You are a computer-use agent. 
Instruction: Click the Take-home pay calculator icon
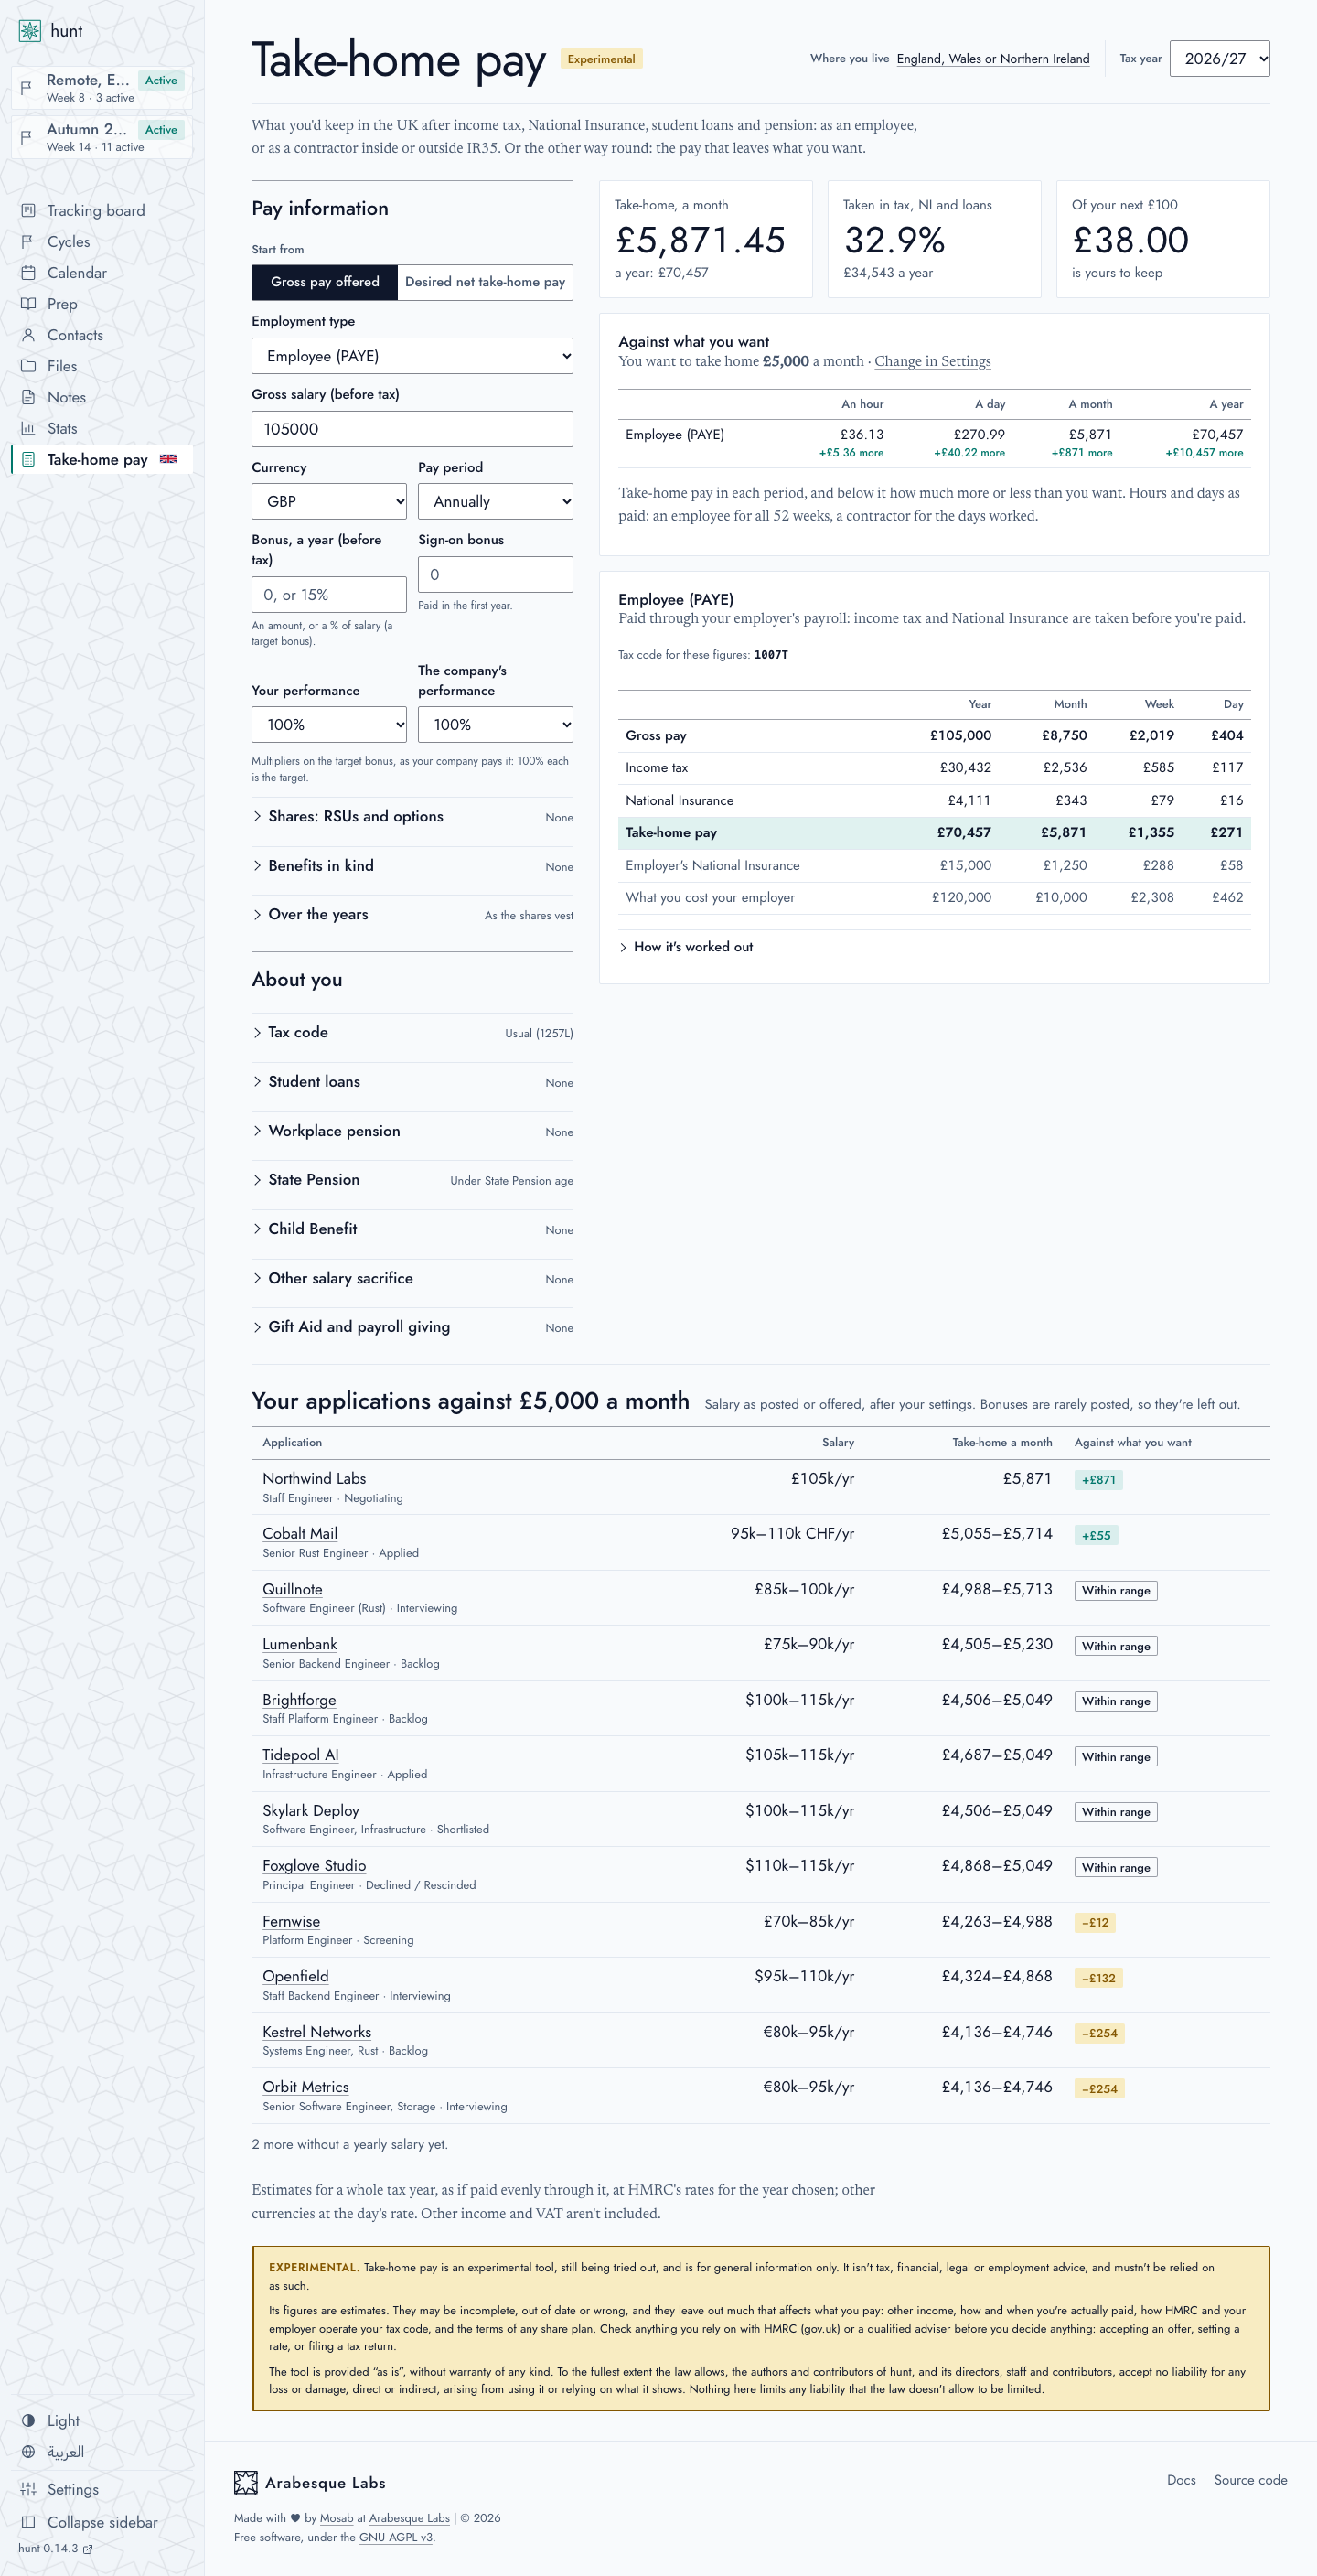click(28, 459)
